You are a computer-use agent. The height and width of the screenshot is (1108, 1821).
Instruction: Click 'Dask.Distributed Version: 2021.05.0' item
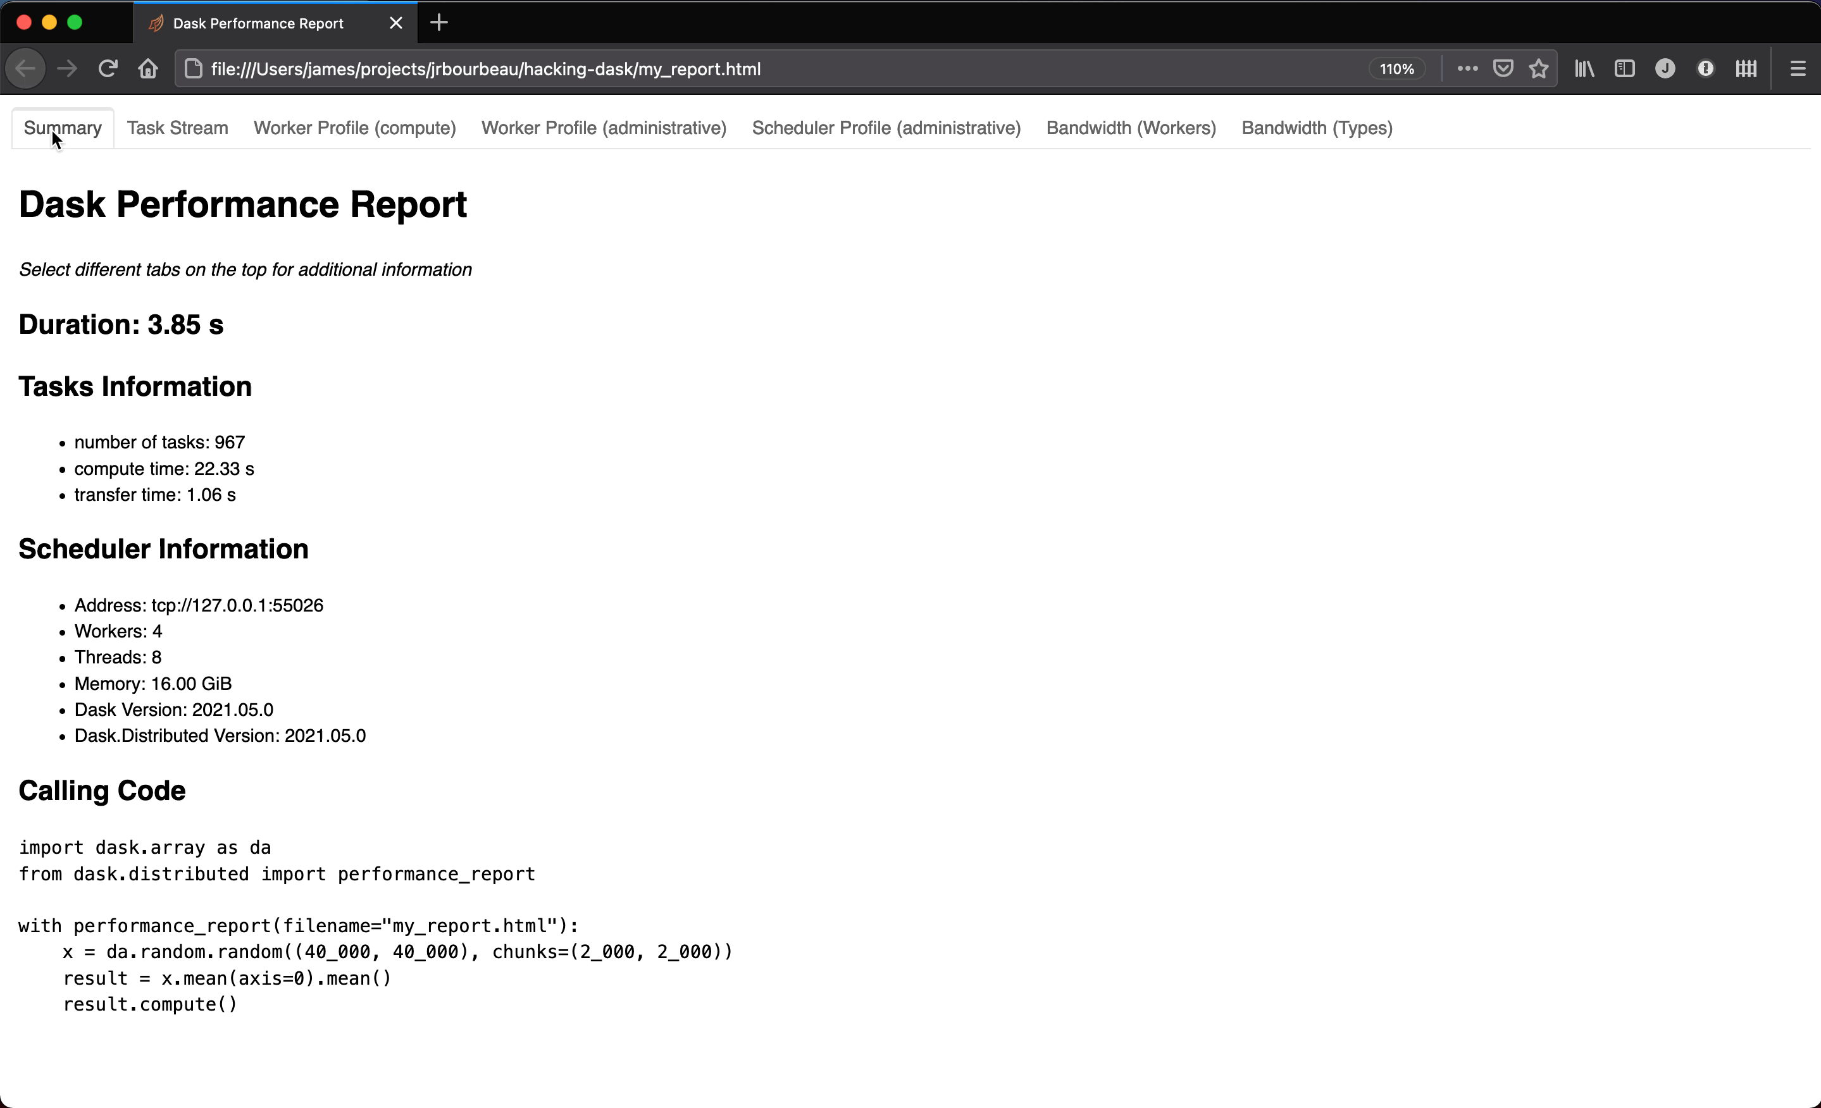pyautogui.click(x=220, y=736)
